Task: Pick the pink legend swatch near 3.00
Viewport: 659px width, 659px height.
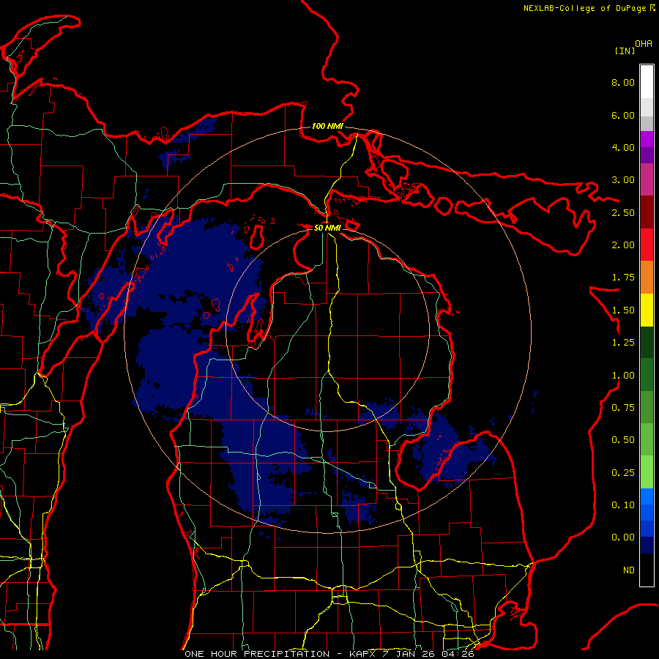Action: point(647,179)
